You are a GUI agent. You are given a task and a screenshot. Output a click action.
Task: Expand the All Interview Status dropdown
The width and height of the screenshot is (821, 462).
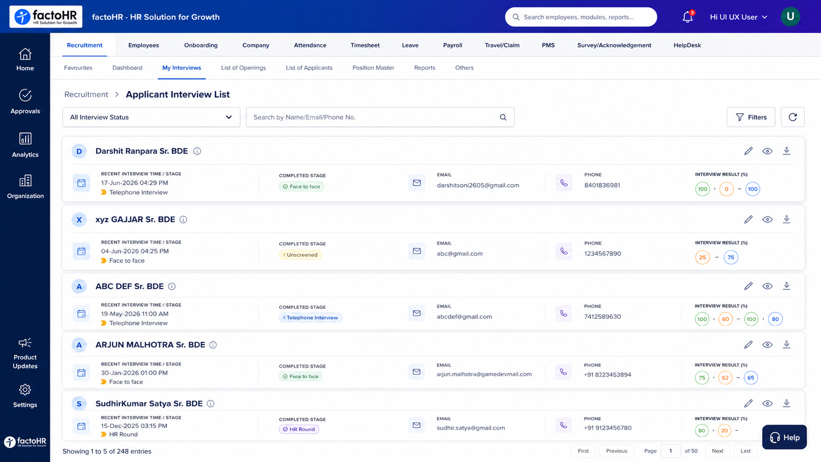coord(151,117)
